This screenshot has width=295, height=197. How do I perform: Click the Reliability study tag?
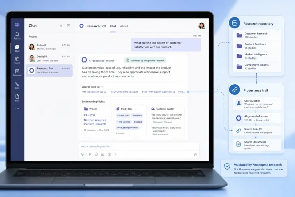click(137, 115)
